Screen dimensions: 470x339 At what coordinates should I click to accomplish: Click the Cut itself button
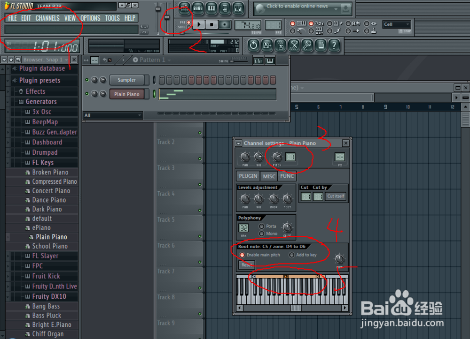[x=336, y=196]
